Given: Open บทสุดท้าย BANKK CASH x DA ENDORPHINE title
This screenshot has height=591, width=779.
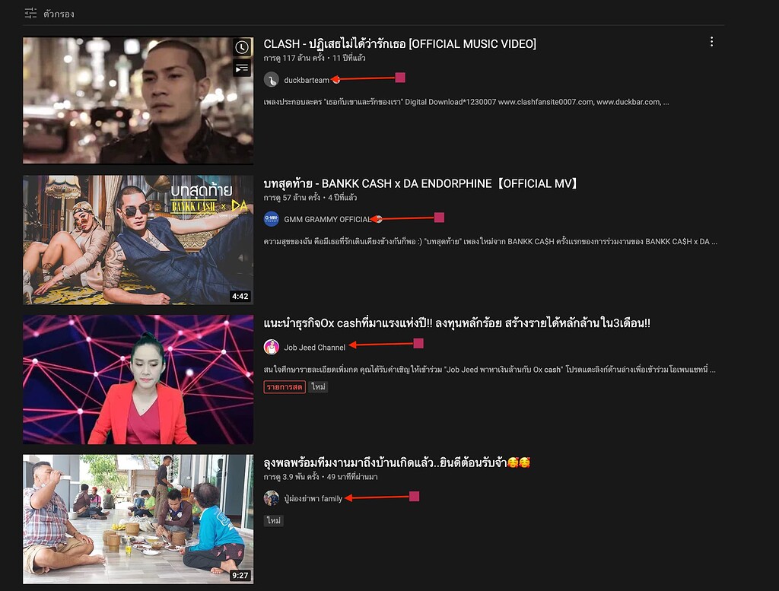Looking at the screenshot, I should pyautogui.click(x=421, y=183).
